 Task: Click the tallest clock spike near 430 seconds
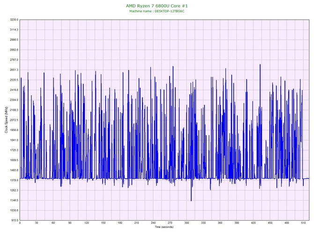click(x=260, y=65)
